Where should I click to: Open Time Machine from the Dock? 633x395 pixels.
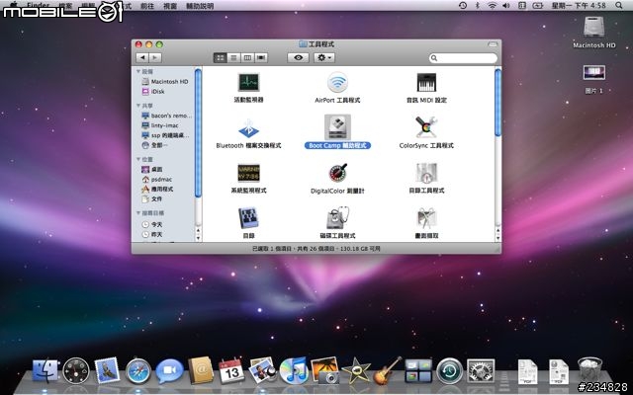tap(449, 371)
